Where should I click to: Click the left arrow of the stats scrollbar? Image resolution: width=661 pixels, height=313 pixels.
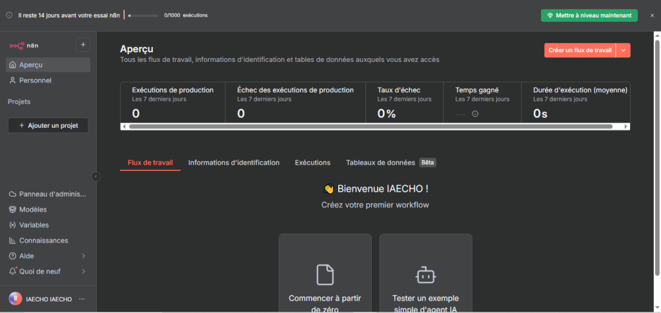123,126
